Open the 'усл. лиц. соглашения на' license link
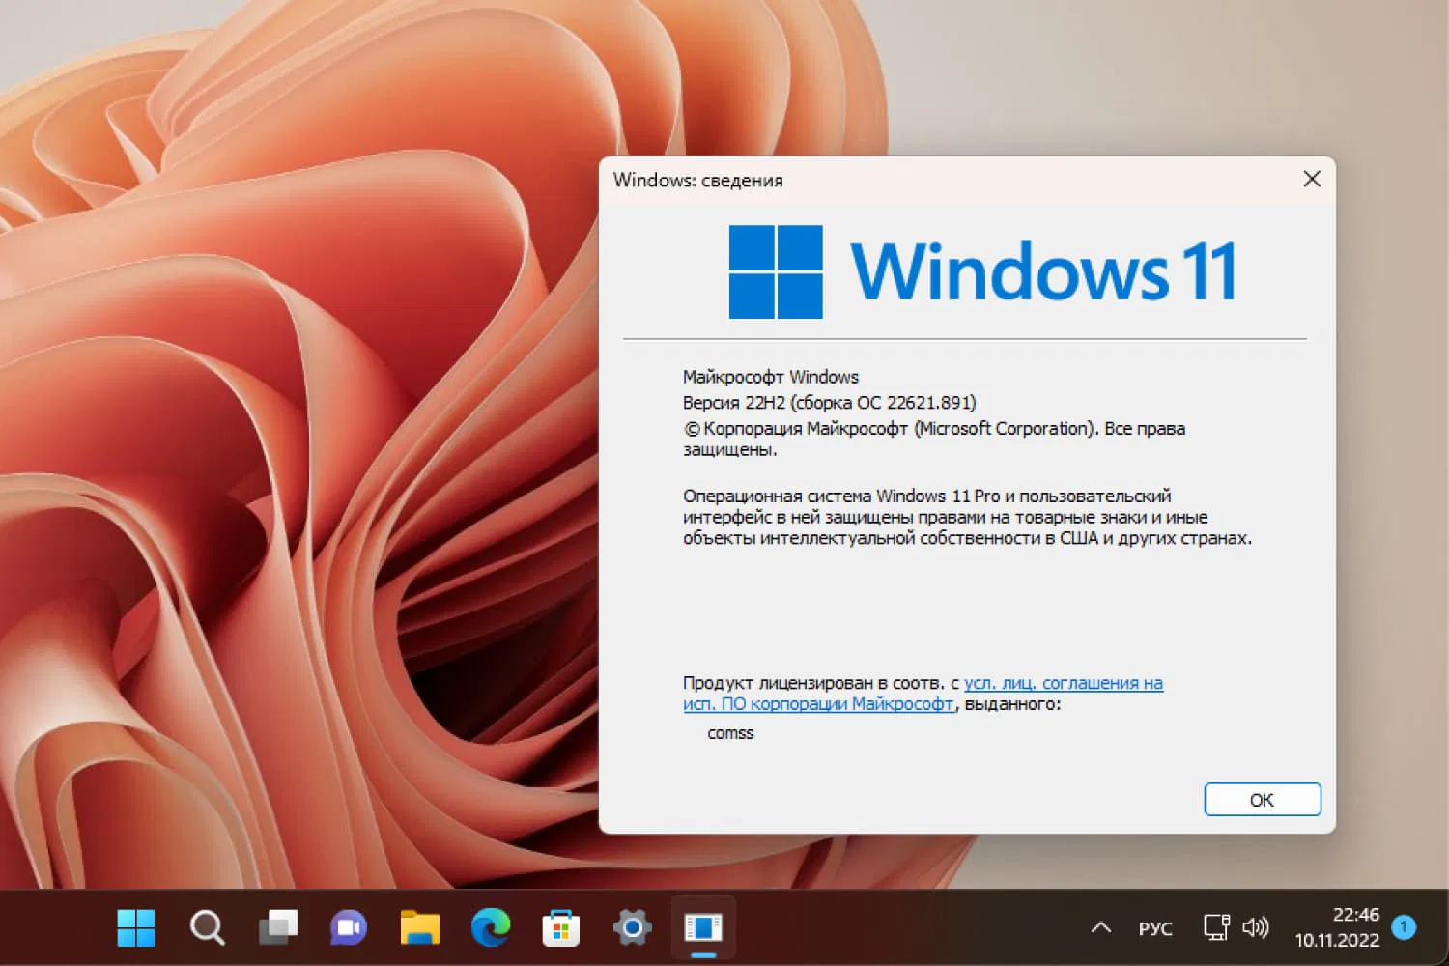Screen dimensions: 1449x966 pyautogui.click(x=1064, y=683)
